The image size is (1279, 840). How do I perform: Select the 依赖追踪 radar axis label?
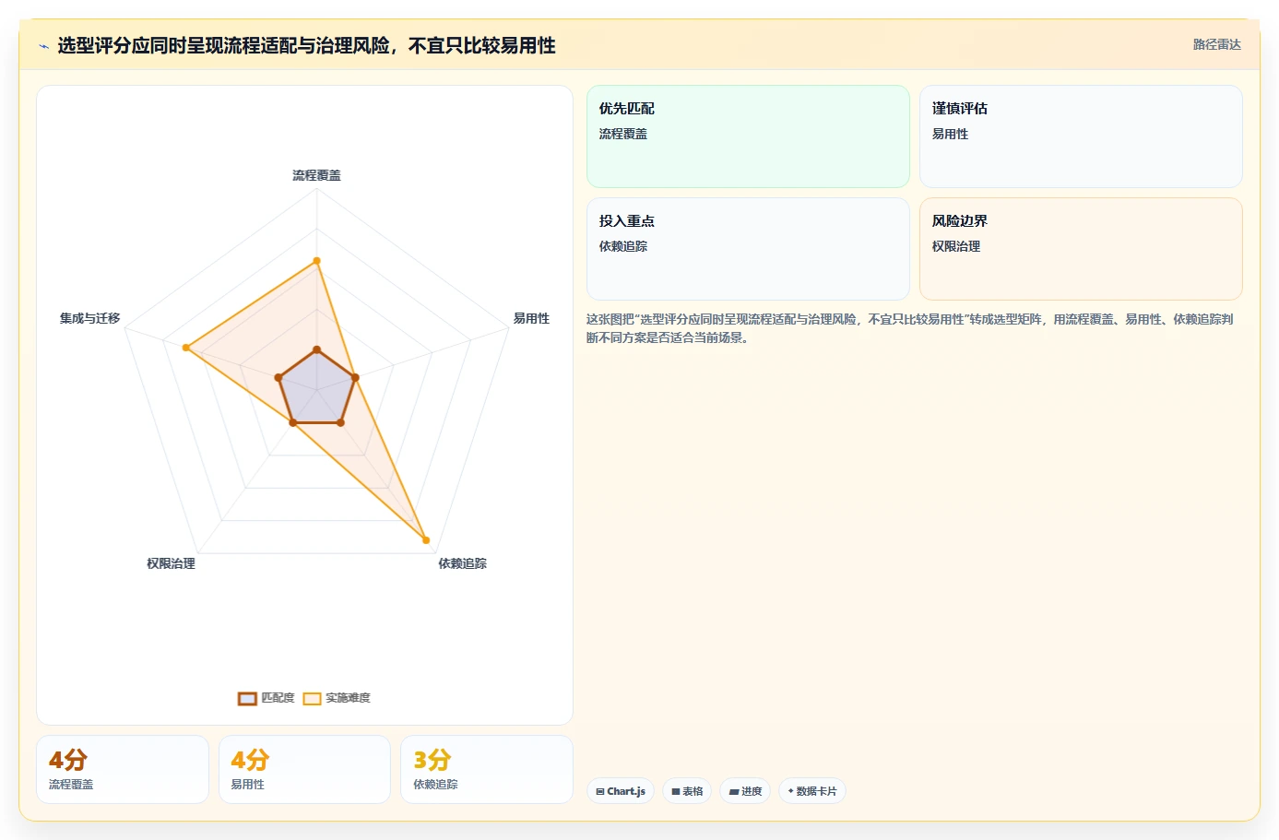coord(462,563)
